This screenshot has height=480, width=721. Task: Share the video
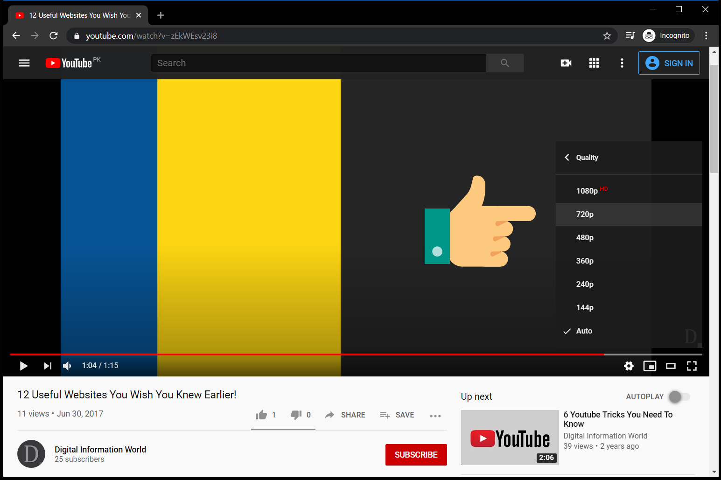click(x=345, y=415)
